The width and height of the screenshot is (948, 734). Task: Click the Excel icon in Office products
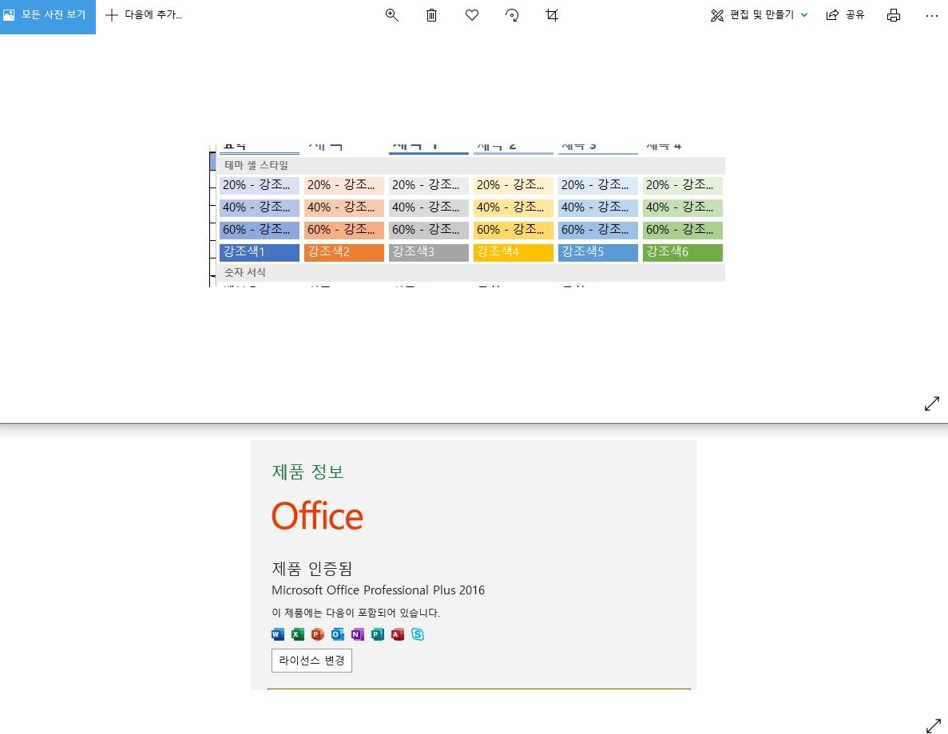pos(298,634)
